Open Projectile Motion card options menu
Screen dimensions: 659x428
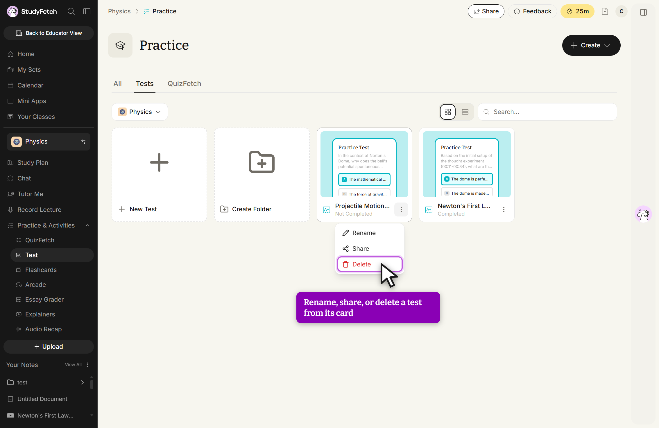pos(401,209)
